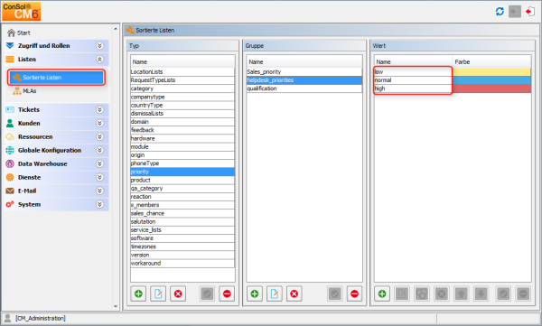Click the greyed checkmark under Wert
Screen dimensions: 542x326
[x=503, y=293]
